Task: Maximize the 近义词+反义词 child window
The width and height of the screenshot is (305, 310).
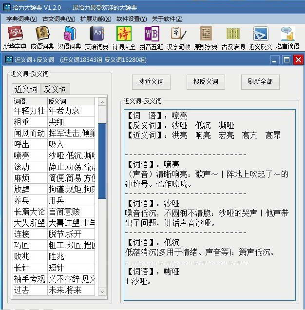Action: click(286, 59)
